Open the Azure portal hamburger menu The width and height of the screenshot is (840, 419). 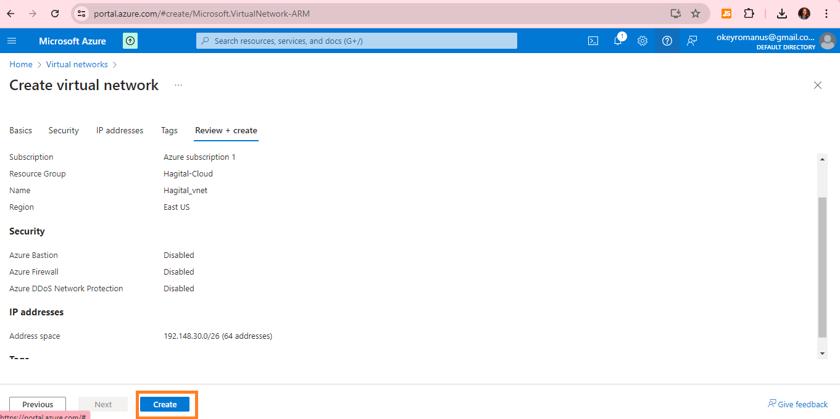point(12,41)
